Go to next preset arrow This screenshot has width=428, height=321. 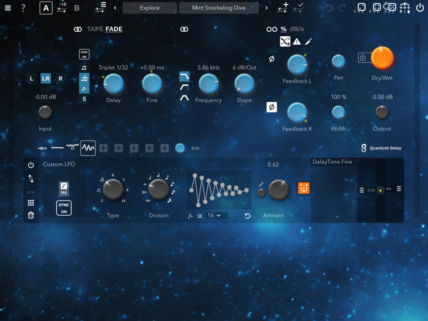(x=267, y=8)
